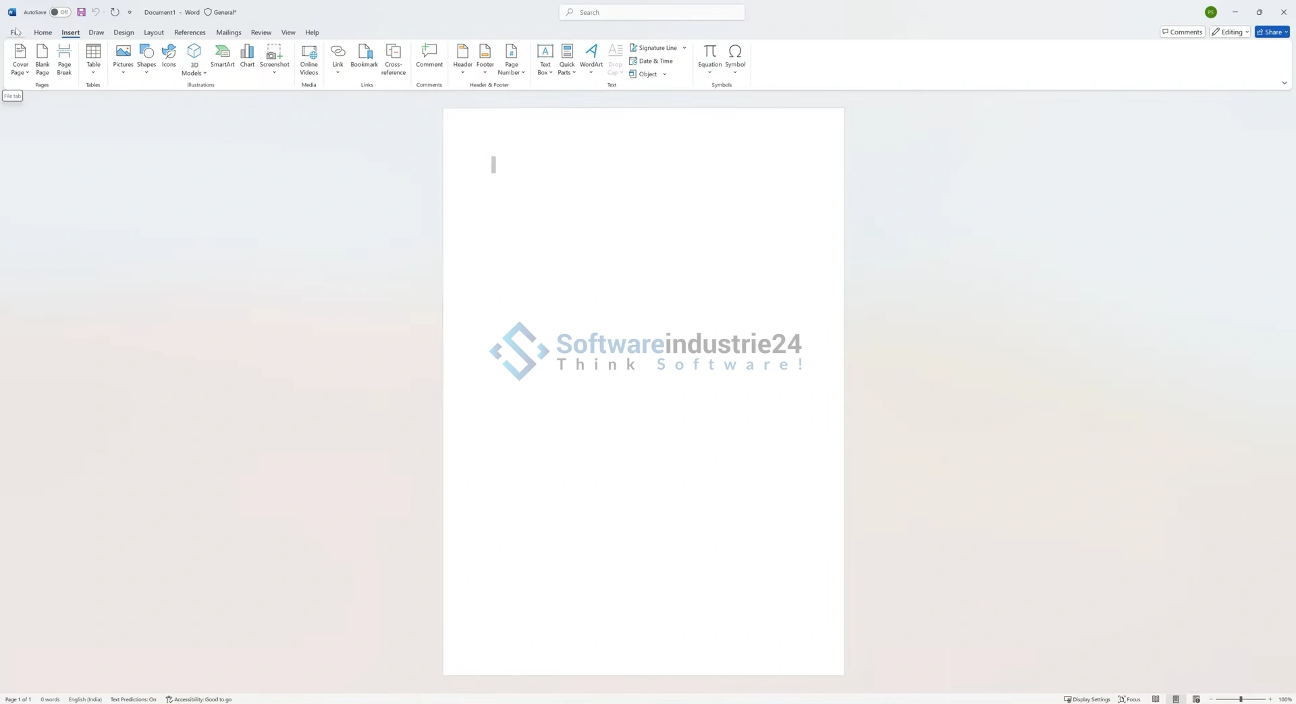This screenshot has height=704, width=1296.
Task: Open the Equation tool
Action: (x=709, y=55)
